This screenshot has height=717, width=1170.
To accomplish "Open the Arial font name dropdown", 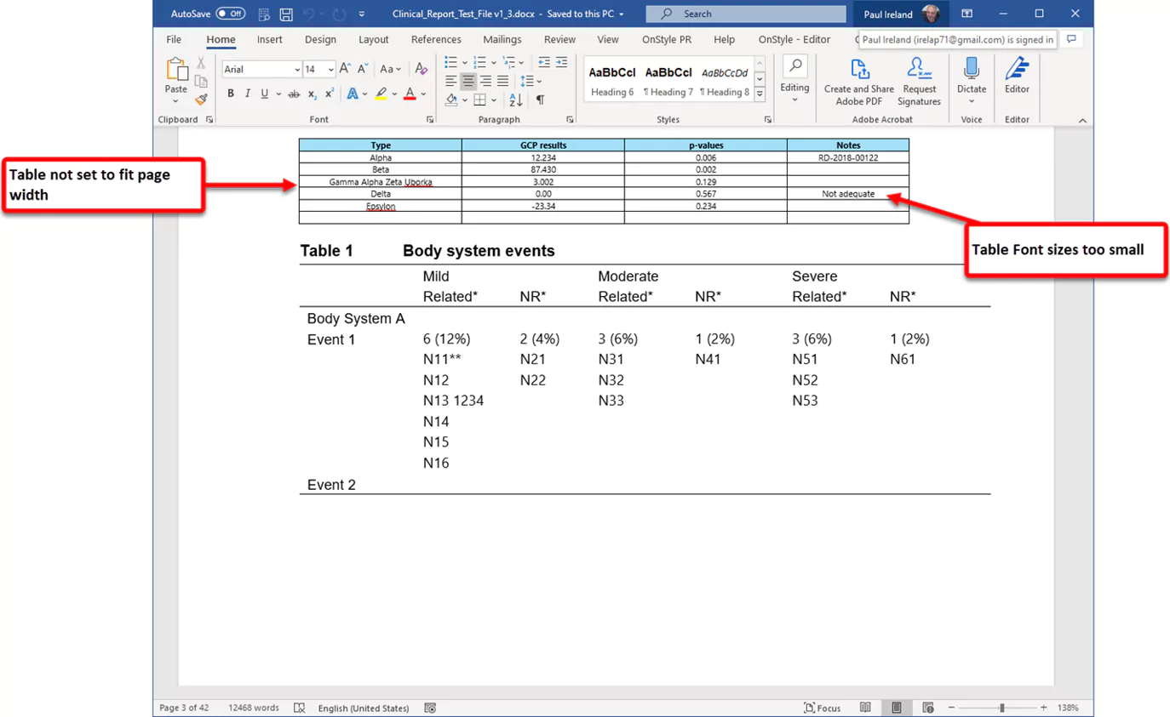I will pos(297,70).
